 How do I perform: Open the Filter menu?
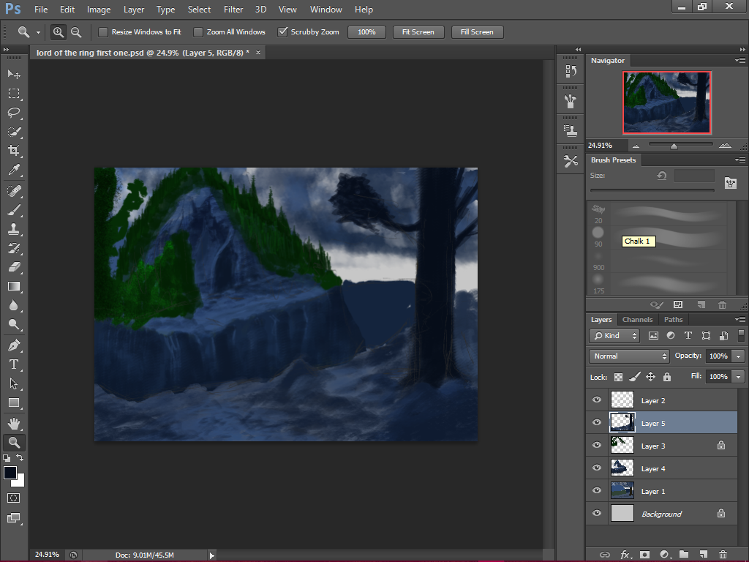click(x=233, y=10)
